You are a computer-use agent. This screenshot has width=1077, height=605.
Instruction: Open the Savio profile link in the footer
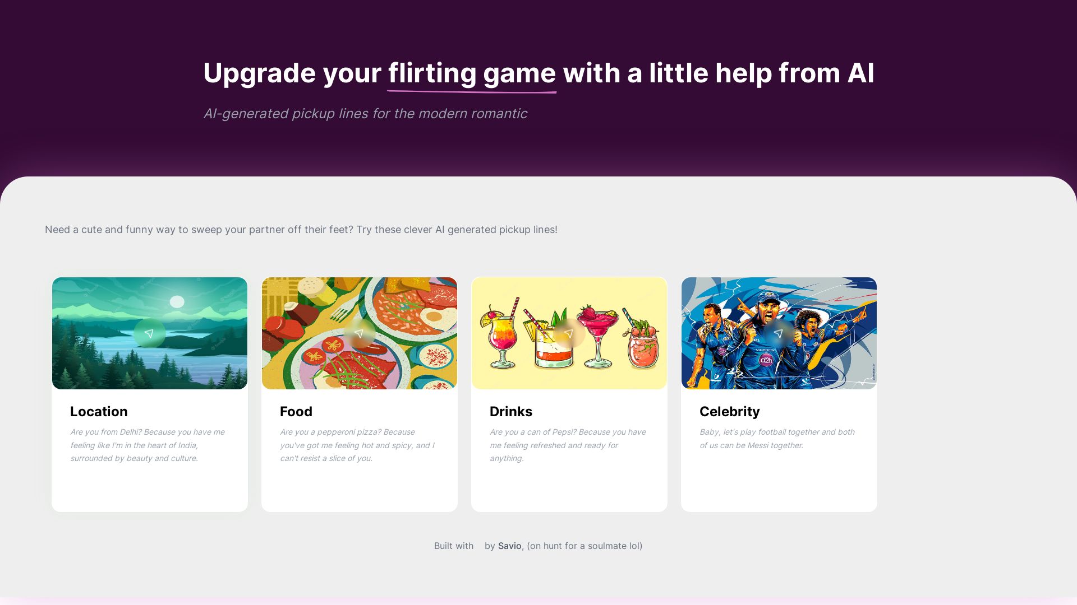point(509,545)
